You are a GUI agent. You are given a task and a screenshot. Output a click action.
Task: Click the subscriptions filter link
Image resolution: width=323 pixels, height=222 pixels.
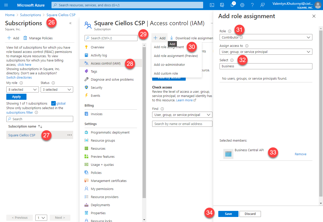[x=19, y=112]
